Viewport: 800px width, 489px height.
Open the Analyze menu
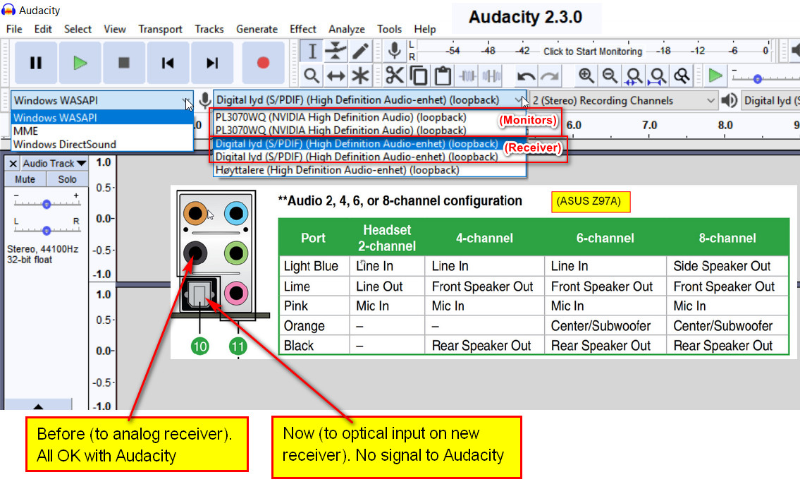(x=346, y=29)
